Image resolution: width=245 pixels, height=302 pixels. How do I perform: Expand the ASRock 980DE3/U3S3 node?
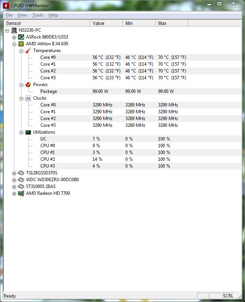(x=14, y=37)
